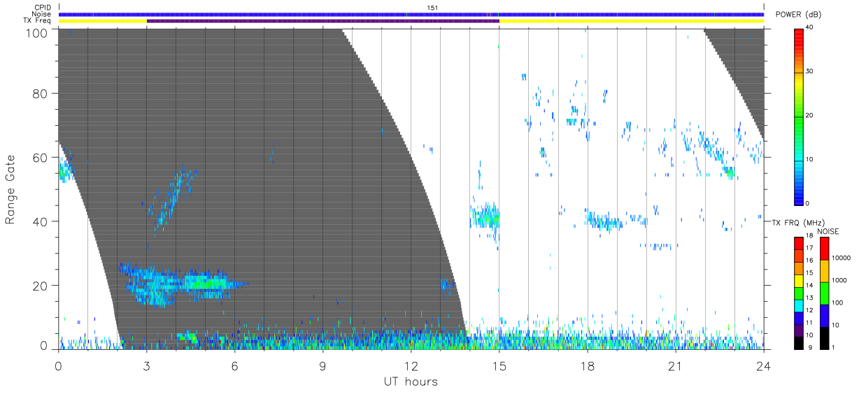Click the x-axis tick label '24'

coord(763,365)
